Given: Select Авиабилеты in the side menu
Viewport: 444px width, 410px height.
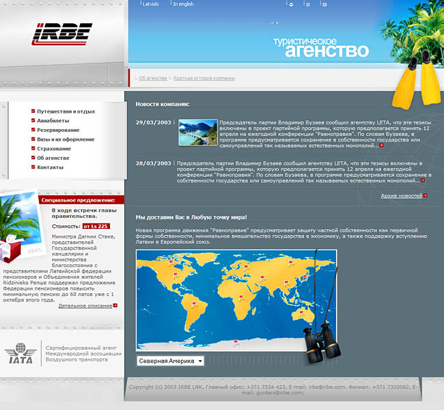Looking at the screenshot, I should click(53, 120).
